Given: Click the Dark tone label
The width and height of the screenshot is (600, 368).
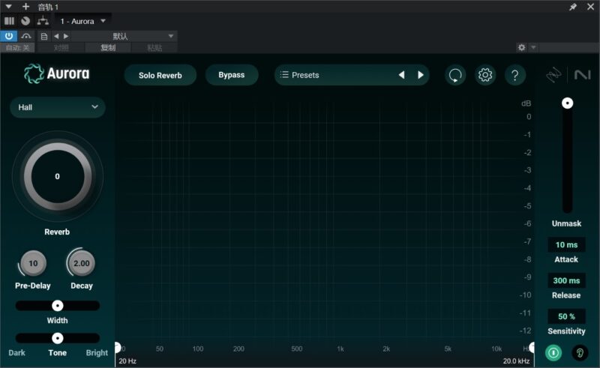Looking at the screenshot, I should coord(16,353).
